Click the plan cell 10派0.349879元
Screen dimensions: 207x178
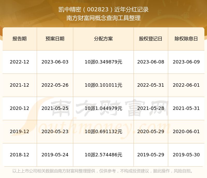(x=103, y=62)
